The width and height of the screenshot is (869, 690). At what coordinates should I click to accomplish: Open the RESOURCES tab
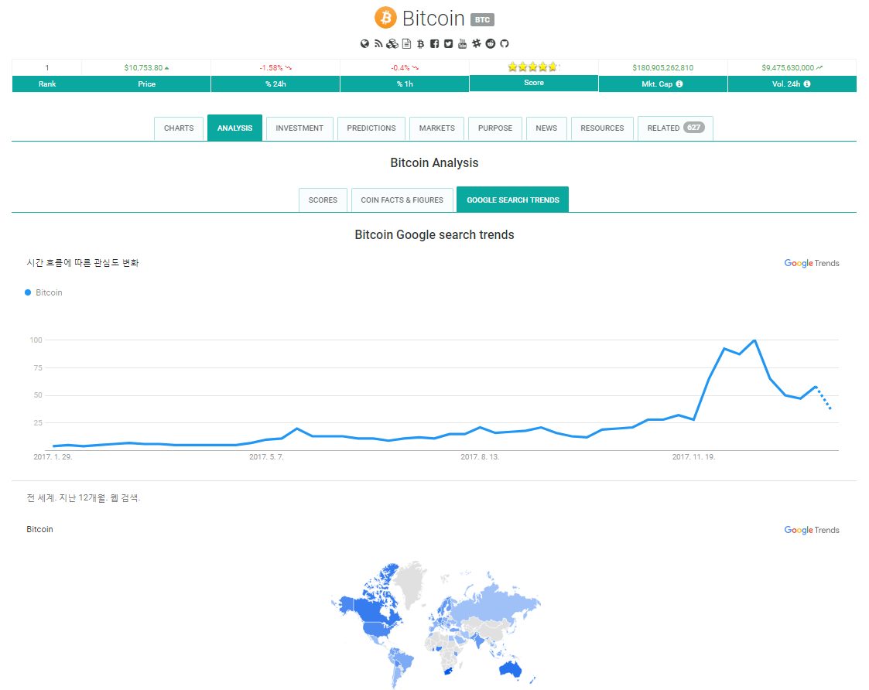click(603, 128)
